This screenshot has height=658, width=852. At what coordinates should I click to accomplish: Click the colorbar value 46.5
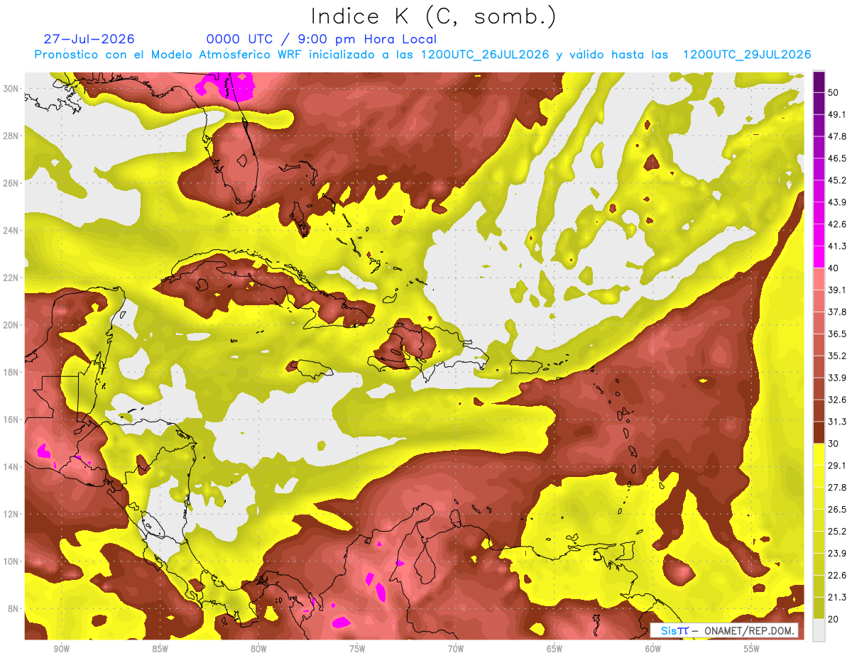point(837,158)
